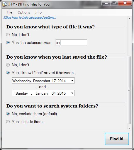Open the Options menu
This screenshot has width=134, height=150.
click(x=24, y=12)
